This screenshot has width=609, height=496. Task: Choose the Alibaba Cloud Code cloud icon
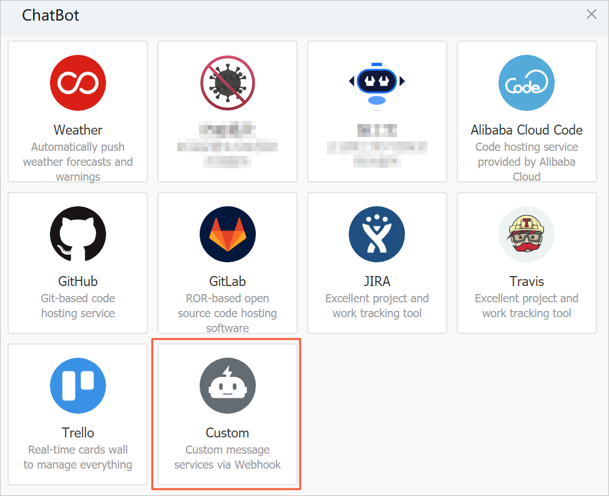527,83
